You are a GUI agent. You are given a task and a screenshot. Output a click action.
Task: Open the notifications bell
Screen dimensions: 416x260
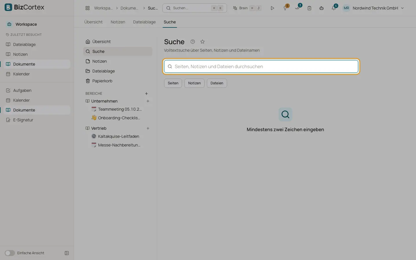coord(334,8)
